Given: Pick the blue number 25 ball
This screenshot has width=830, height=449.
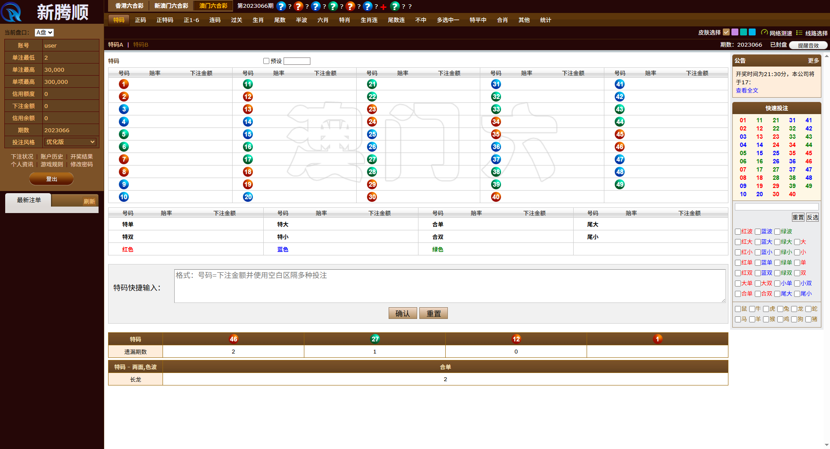Looking at the screenshot, I should (372, 134).
